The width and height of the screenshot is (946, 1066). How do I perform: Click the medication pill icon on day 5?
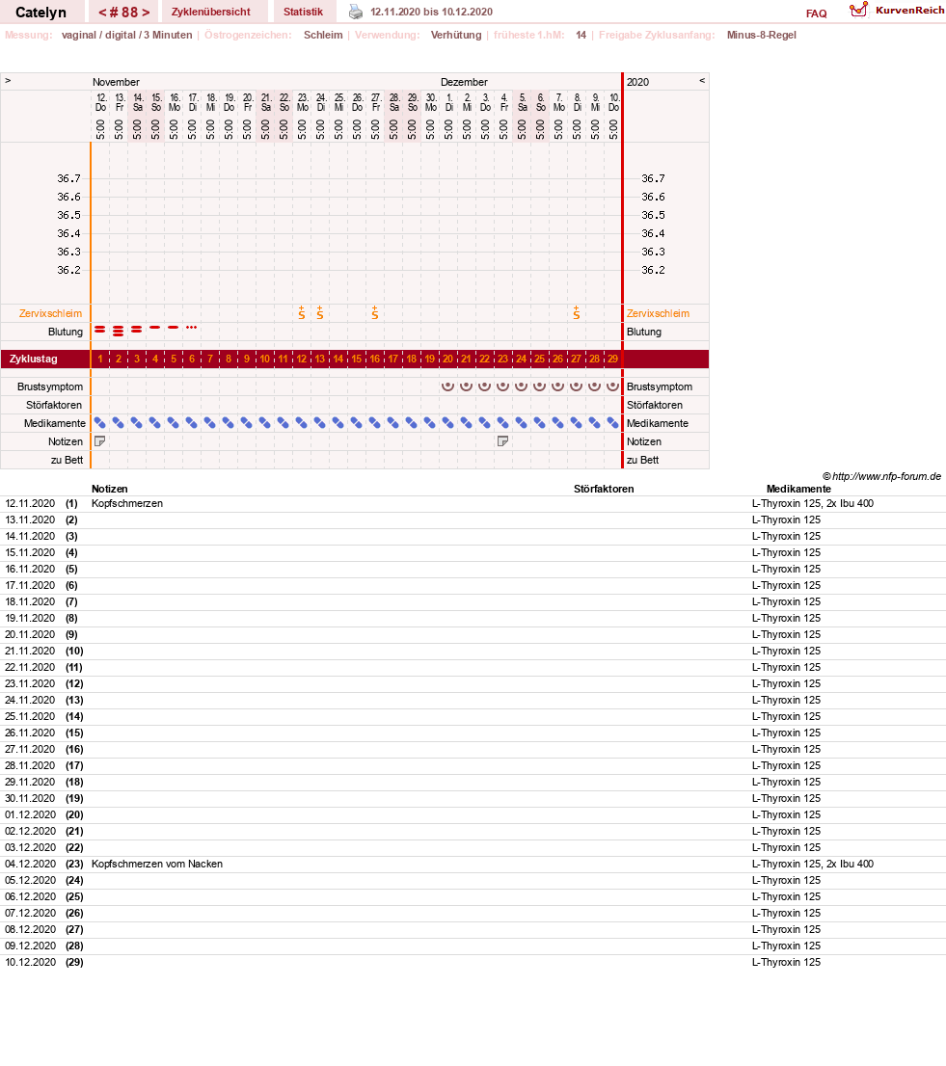tap(174, 423)
